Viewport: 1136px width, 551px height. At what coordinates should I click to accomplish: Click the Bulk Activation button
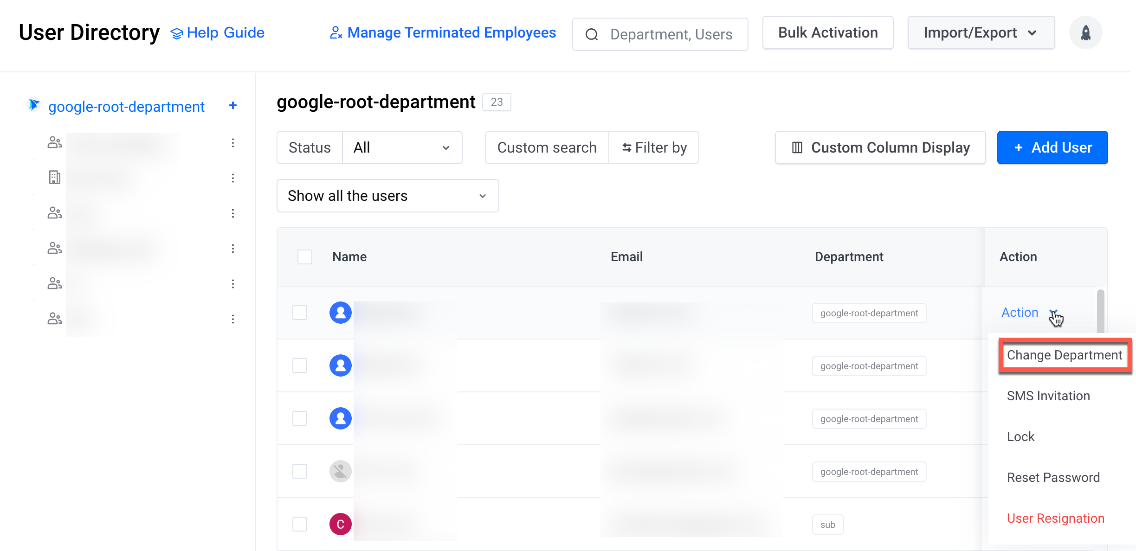pos(828,32)
